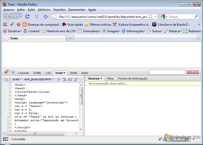Open the address bar URL dropdown arrow
Screen dimensions: 203x145
point(156,17)
